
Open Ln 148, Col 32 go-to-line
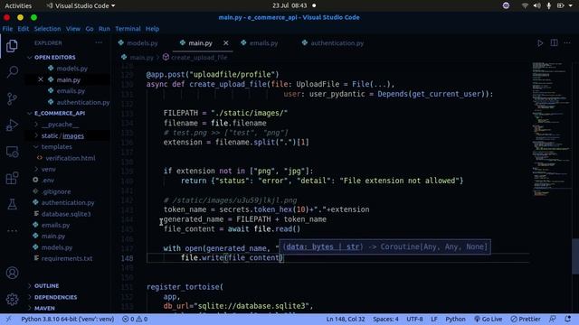pos(346,319)
